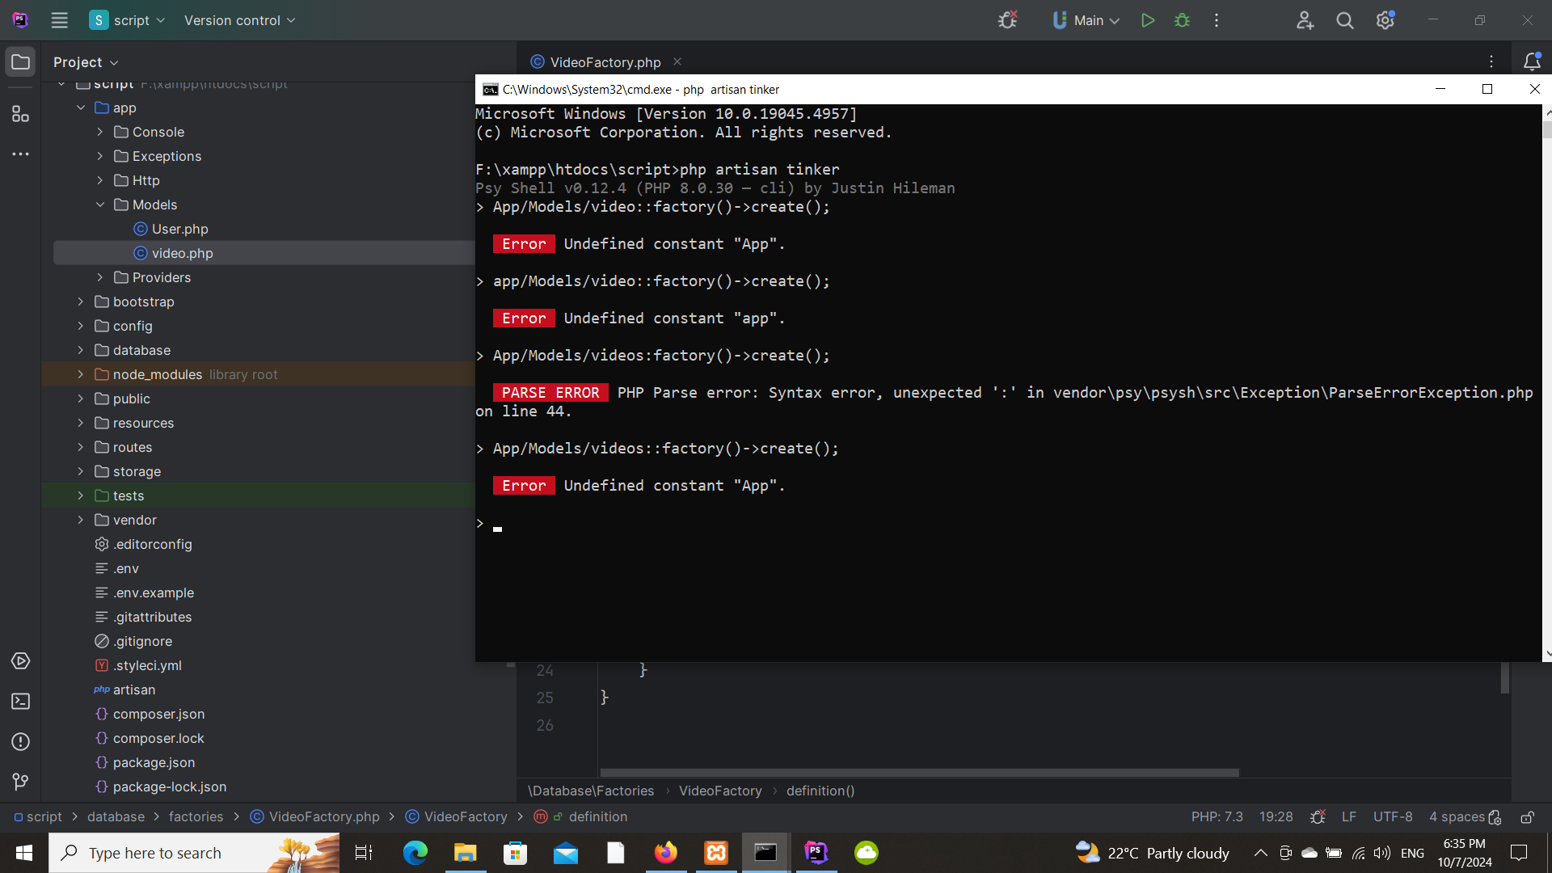This screenshot has height=873, width=1552.
Task: Open more tool windows ellipsis
Action: [x=20, y=154]
